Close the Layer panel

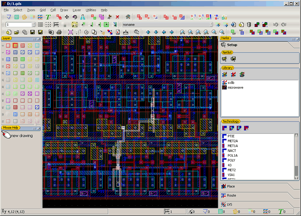(38, 39)
